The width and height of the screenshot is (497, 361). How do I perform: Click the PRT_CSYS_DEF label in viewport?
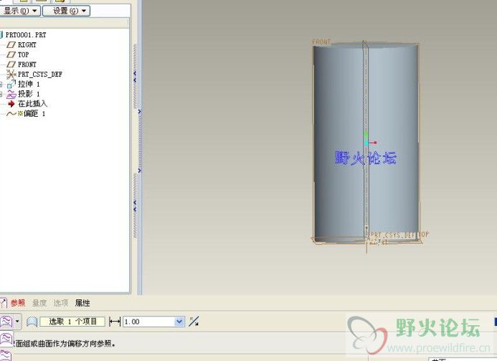point(393,235)
